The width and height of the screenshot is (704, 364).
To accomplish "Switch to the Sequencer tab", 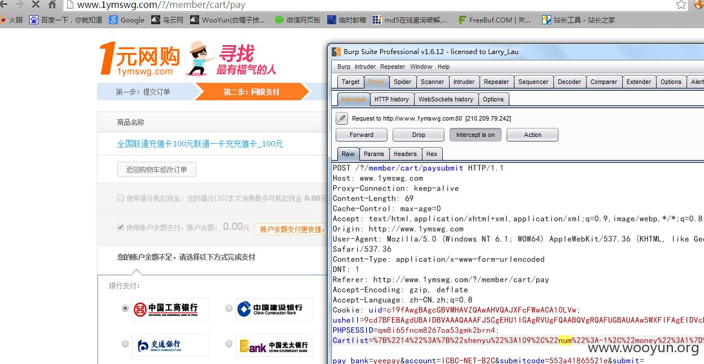I will (533, 82).
